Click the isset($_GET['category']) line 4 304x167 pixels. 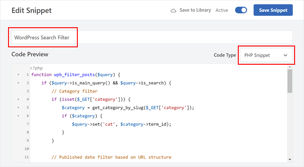click(91, 100)
